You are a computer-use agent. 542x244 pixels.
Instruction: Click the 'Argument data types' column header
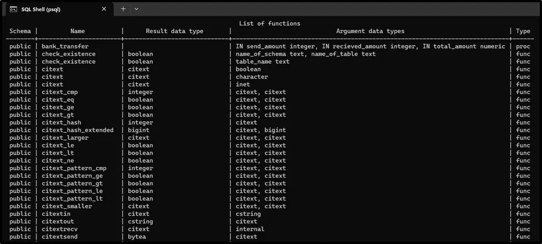pyautogui.click(x=370, y=31)
